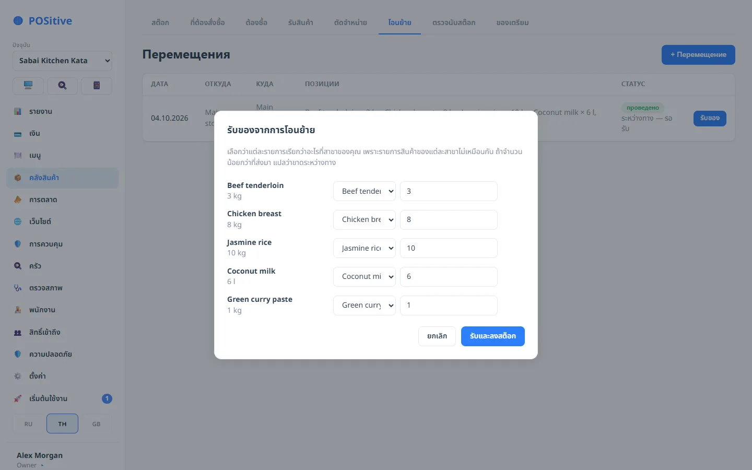The height and width of the screenshot is (470, 752).
Task: Click the สิทธิ์เข้าถึง people icon
Action: coord(18,333)
